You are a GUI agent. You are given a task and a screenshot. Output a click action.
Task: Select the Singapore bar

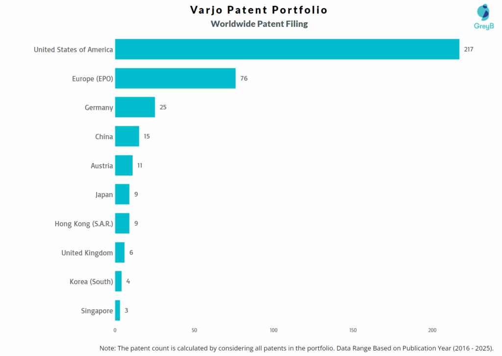pyautogui.click(x=117, y=310)
